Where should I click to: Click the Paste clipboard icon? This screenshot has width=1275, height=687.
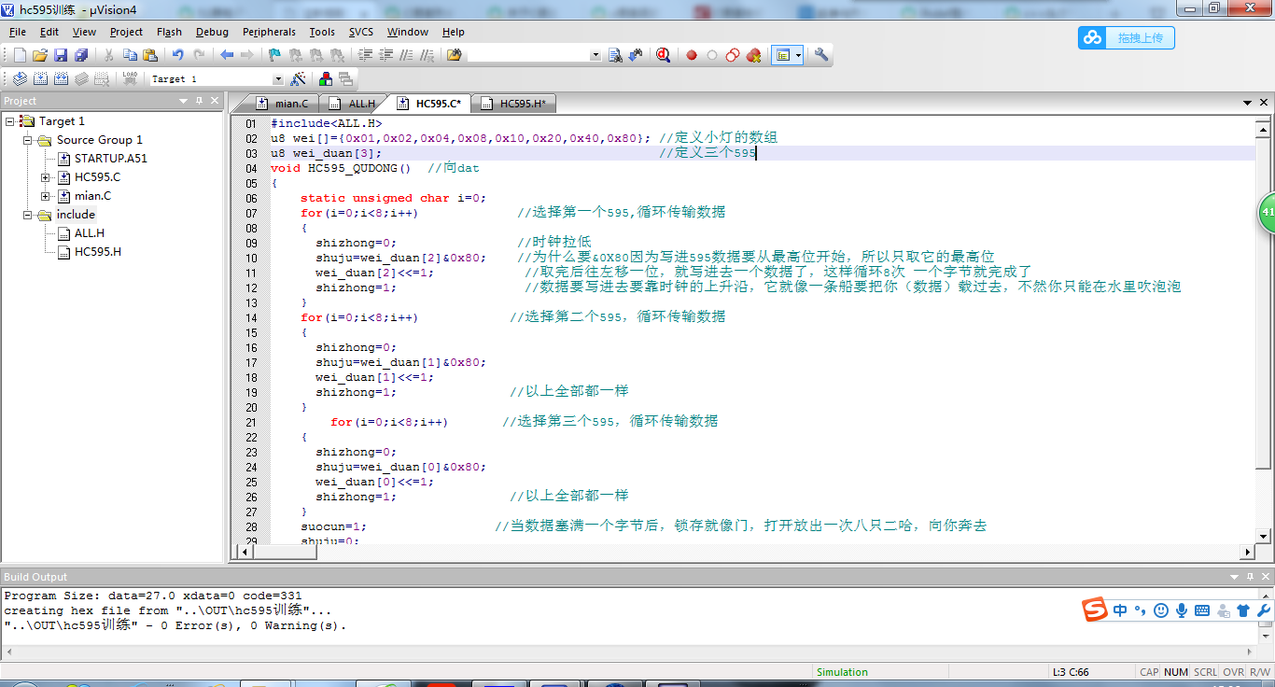[x=150, y=55]
